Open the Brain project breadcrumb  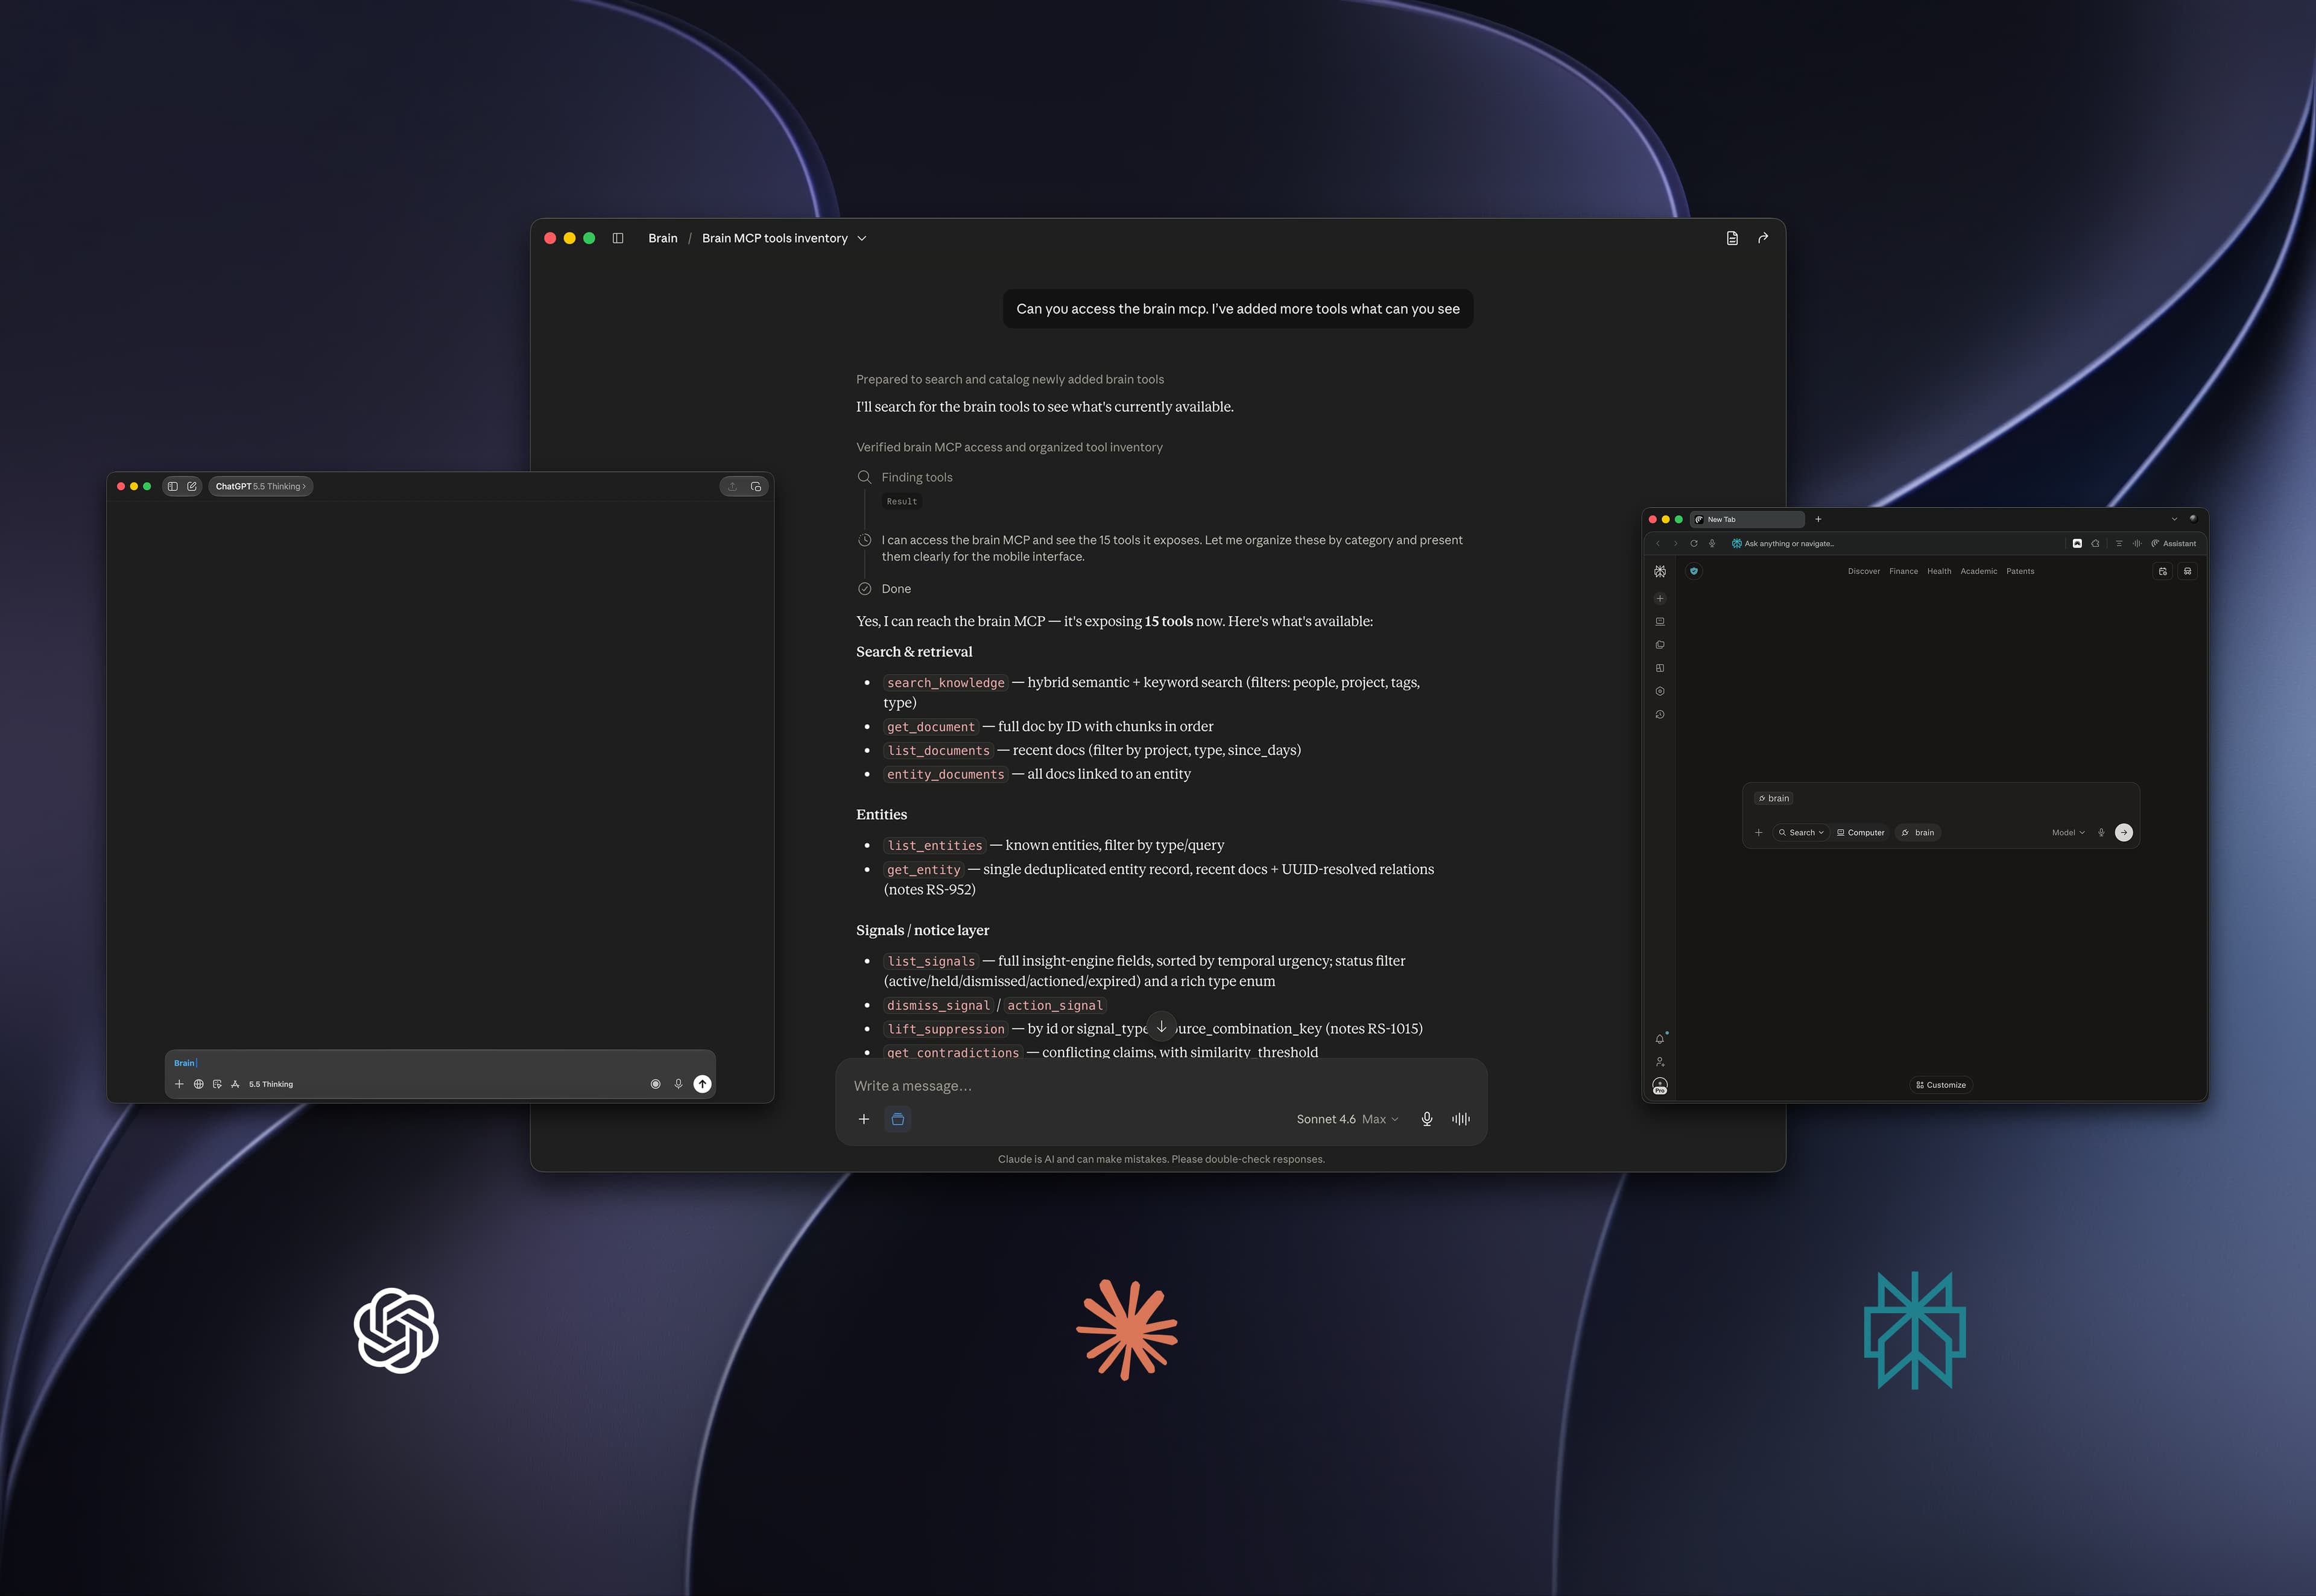(x=663, y=238)
